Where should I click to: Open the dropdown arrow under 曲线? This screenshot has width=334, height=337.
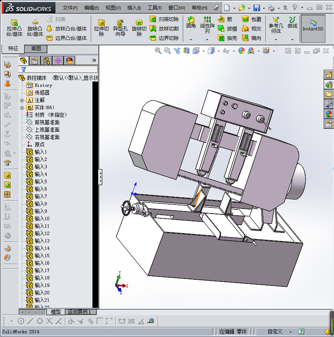pyautogui.click(x=293, y=40)
